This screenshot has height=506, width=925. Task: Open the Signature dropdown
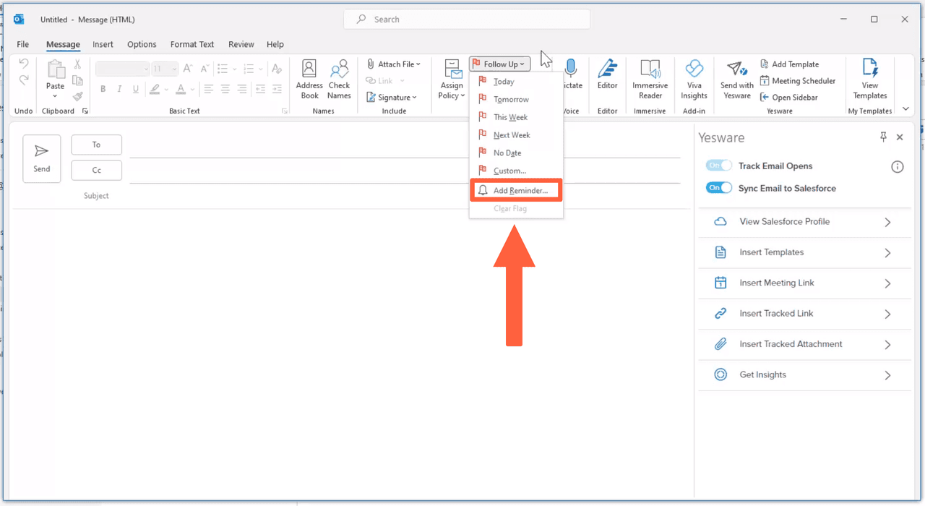[392, 98]
